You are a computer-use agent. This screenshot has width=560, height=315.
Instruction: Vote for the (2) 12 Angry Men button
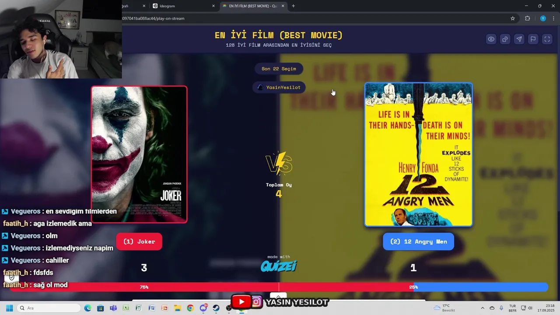pyautogui.click(x=418, y=241)
